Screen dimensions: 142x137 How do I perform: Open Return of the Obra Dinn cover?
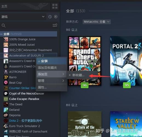coord(85,124)
